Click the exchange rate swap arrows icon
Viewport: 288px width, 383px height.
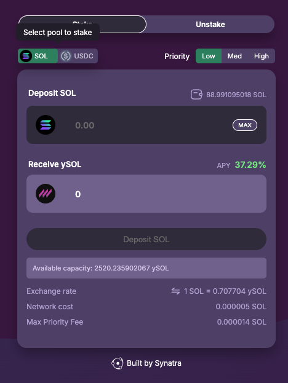[175, 291]
